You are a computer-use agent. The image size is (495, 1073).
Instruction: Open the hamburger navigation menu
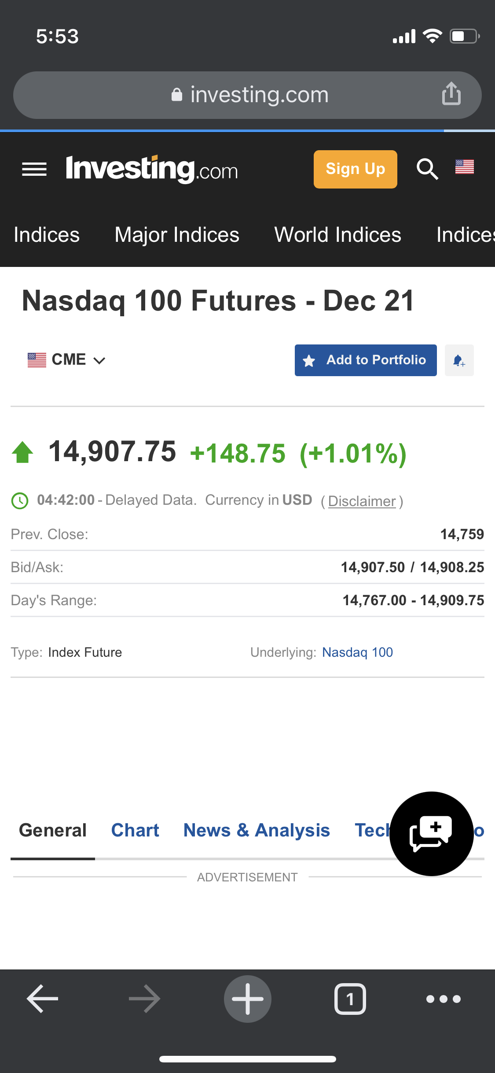[x=34, y=169]
